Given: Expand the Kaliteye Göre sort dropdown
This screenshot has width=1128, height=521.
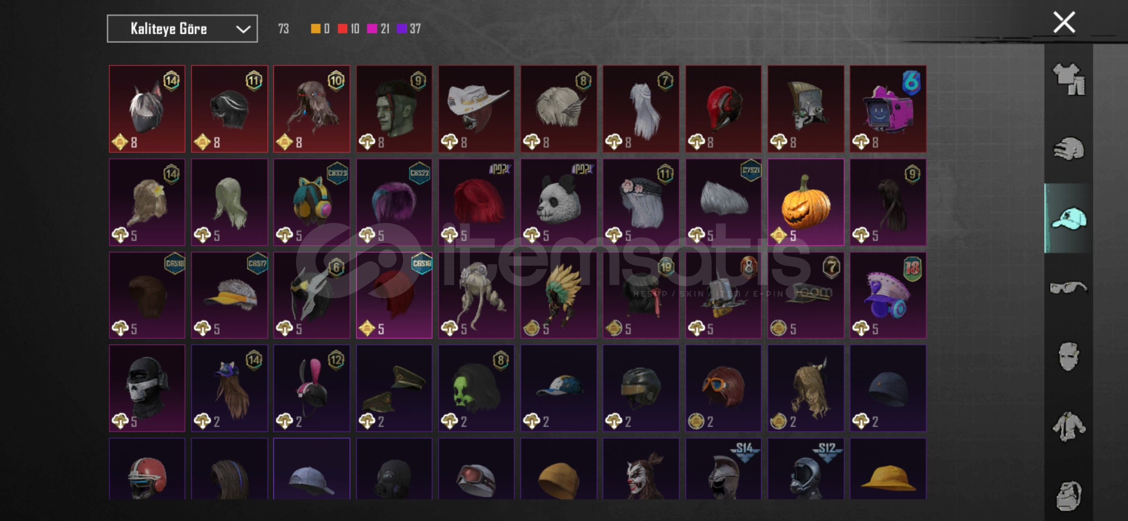Looking at the screenshot, I should 182,29.
